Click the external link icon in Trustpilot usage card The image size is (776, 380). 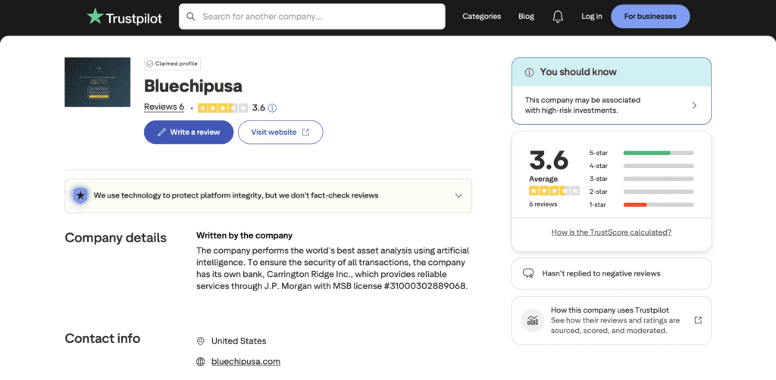click(x=698, y=320)
